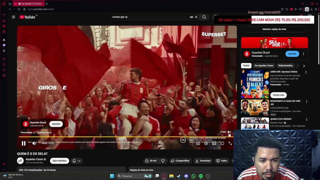Open the ad info icon beside Patrocinado
The image size is (320, 180).
(34, 132)
